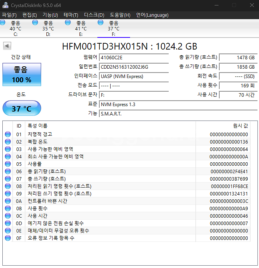
Task: Click raw value 0000000000046
Action: pyautogui.click(x=229, y=216)
